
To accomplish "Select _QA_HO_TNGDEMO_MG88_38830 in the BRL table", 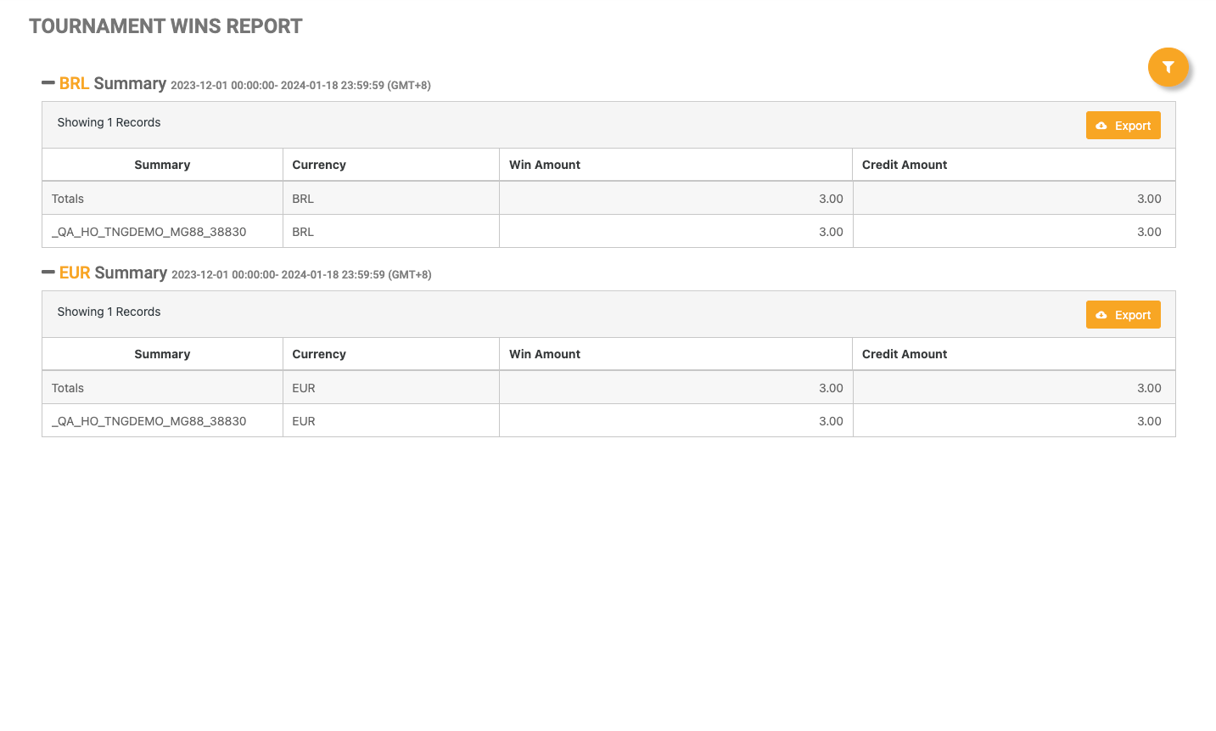I will coord(148,232).
